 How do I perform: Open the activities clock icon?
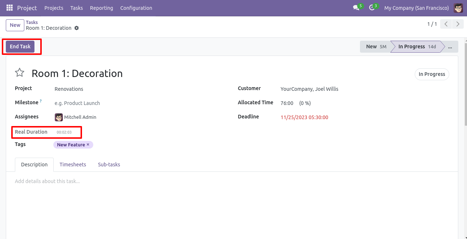coord(372,8)
